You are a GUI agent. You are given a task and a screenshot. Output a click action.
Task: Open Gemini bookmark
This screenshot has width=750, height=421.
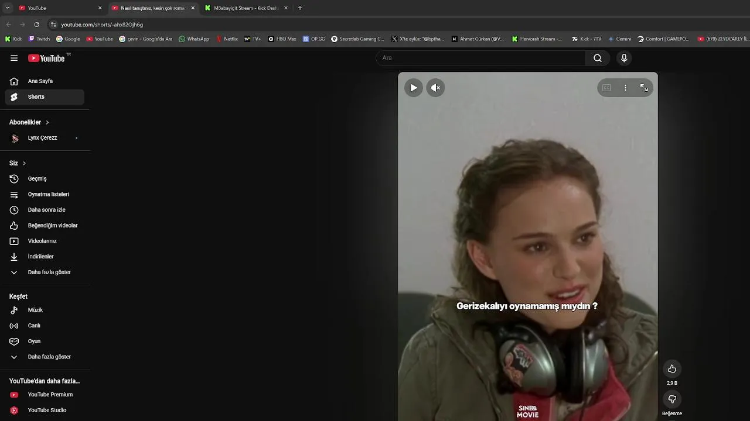pos(620,39)
